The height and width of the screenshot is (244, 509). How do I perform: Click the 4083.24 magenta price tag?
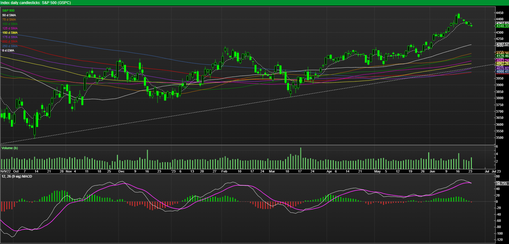pyautogui.click(x=502, y=60)
